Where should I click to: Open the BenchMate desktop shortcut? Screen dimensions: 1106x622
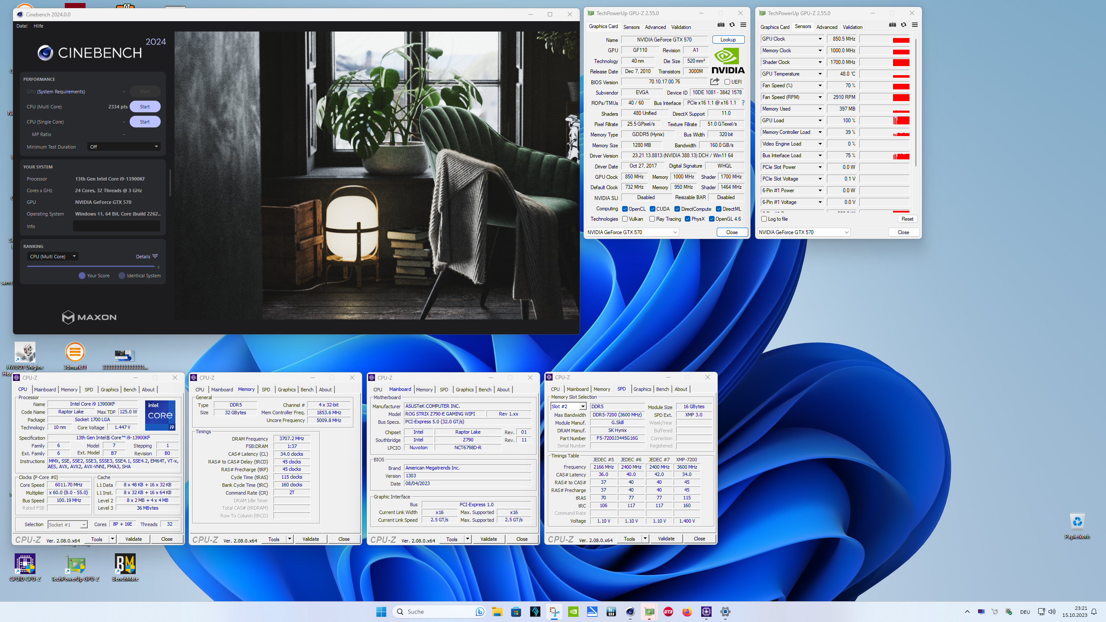pyautogui.click(x=125, y=568)
